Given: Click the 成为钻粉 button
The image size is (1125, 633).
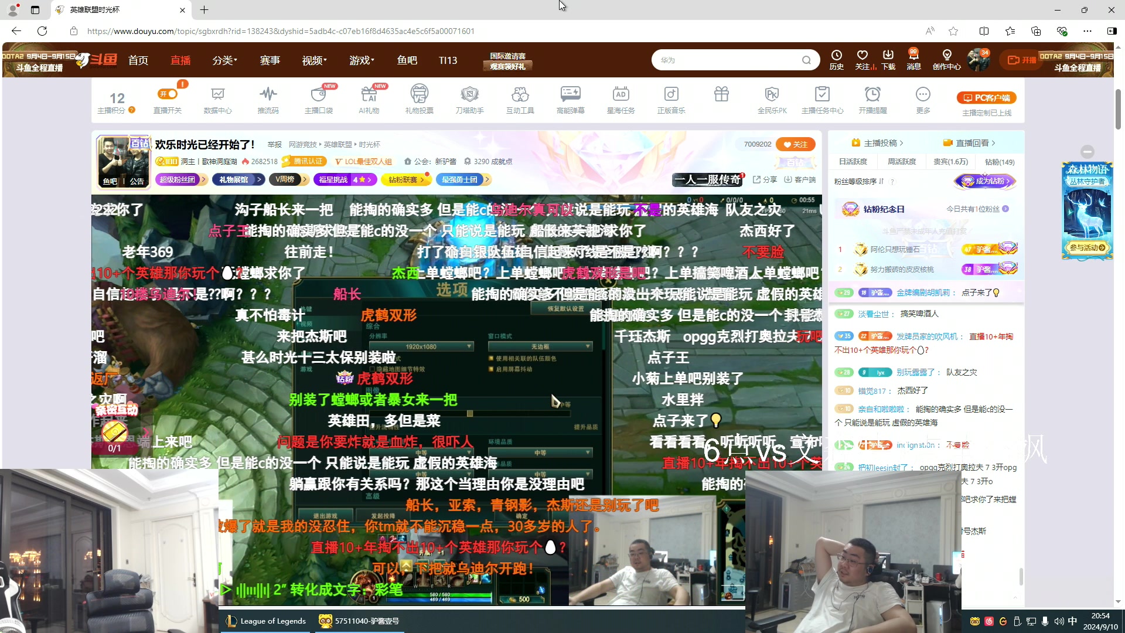Looking at the screenshot, I should tap(985, 181).
